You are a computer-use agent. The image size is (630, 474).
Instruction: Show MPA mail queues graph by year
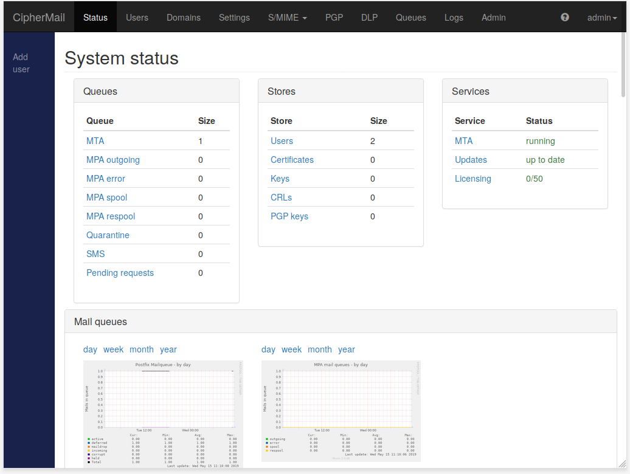click(x=347, y=349)
